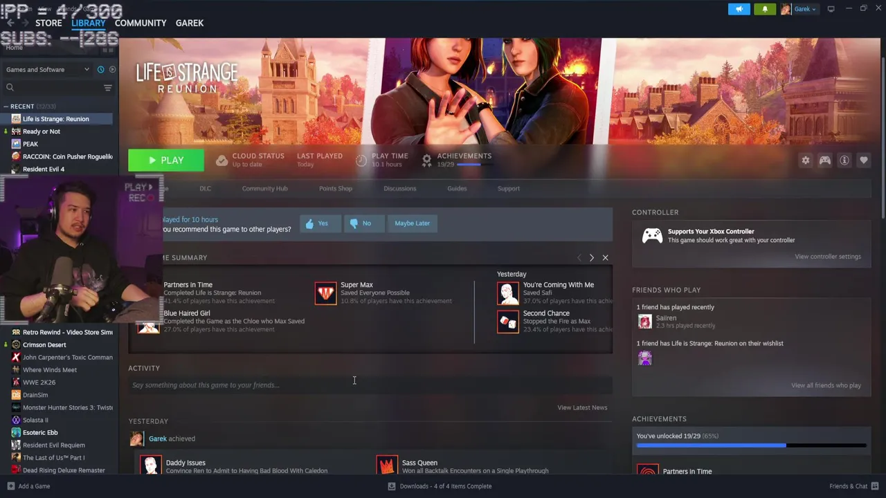Open View all friends who play

pos(826,385)
